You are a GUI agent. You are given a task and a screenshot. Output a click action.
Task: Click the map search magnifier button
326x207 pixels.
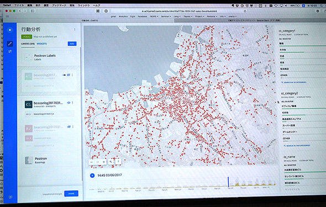coord(111,162)
